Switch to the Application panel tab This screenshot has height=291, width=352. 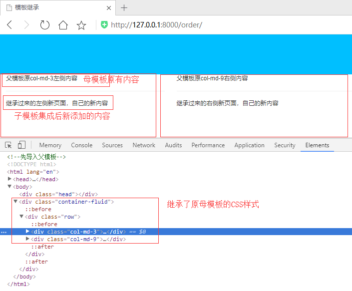point(250,145)
